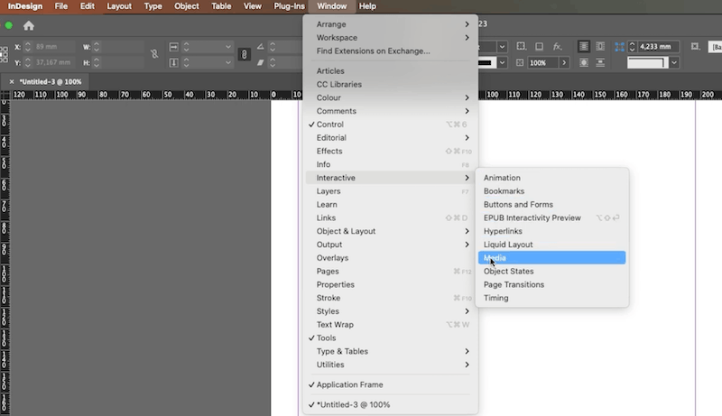Toggle the checked Tools panel item
Image resolution: width=722 pixels, height=416 pixels.
click(x=391, y=337)
